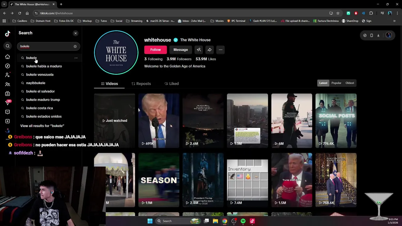The height and width of the screenshot is (226, 402).
Task: Switch to the Videos tab
Action: 109,83
